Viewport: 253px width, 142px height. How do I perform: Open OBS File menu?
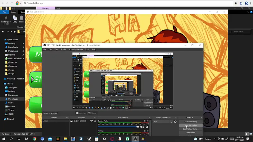coord(45,49)
